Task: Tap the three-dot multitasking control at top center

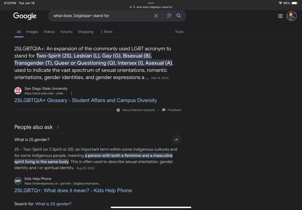Action: [x=151, y=3]
